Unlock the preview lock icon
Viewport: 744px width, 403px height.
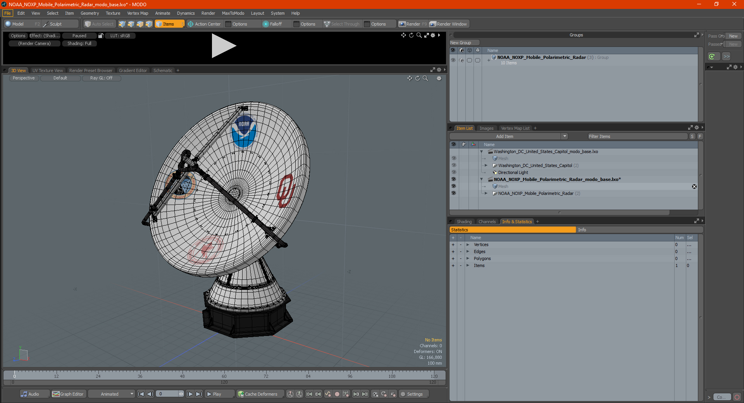click(101, 36)
